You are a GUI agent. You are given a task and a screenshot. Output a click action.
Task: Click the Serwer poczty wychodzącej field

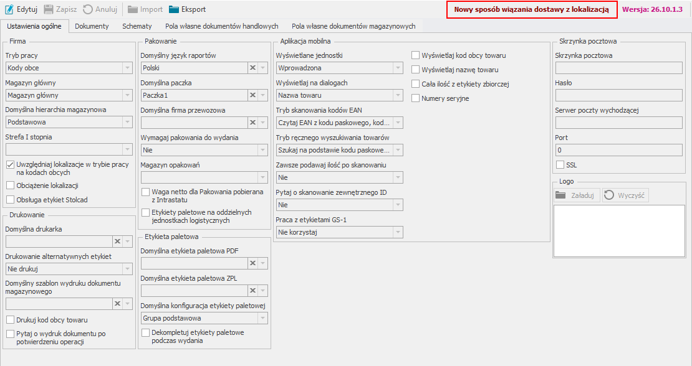[x=618, y=123]
